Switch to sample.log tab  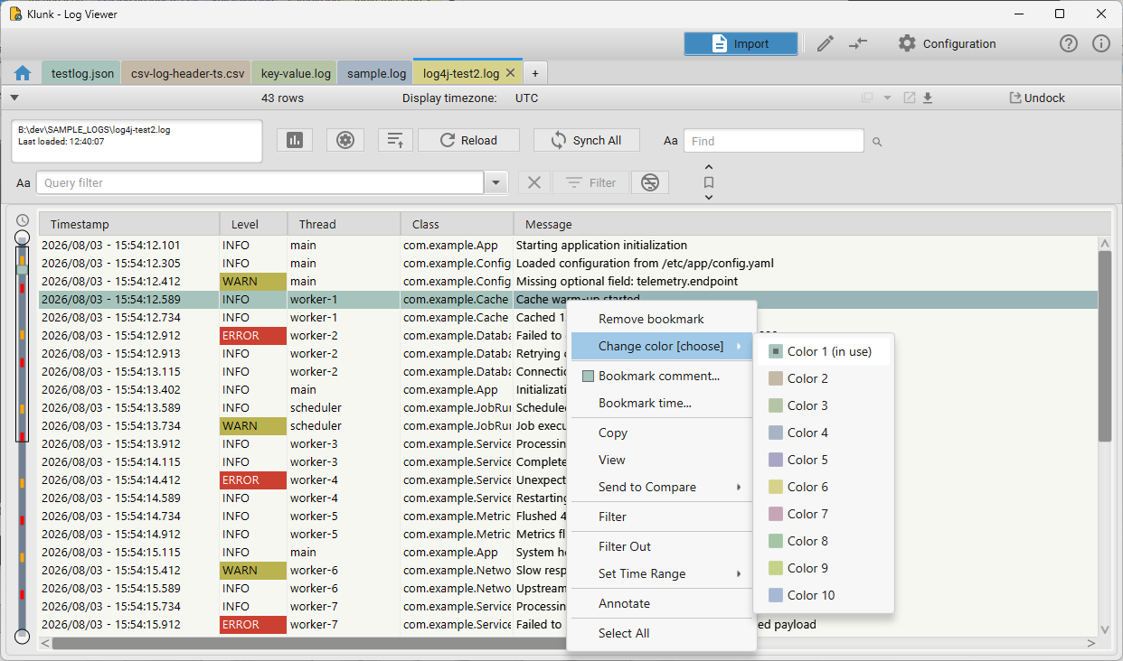click(x=376, y=73)
